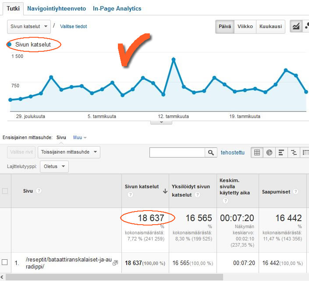The width and height of the screenshot is (309, 283).
Task: Select the data table view icon
Action: 257,152
